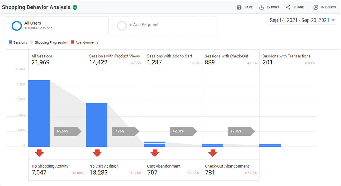Click red arrow above Check-Out Abandonment

point(212,153)
